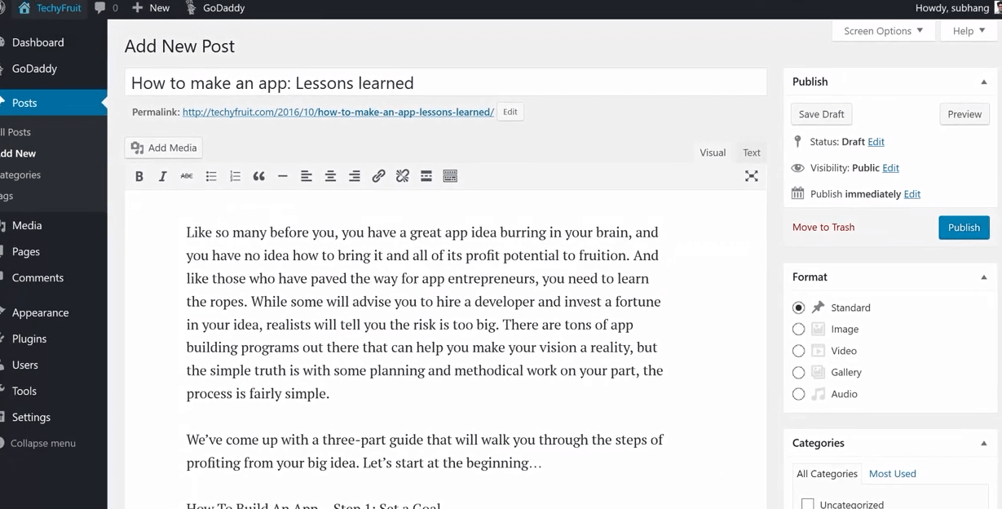
Task: Click the paragraph starting "We've come up with"
Action: click(x=425, y=451)
